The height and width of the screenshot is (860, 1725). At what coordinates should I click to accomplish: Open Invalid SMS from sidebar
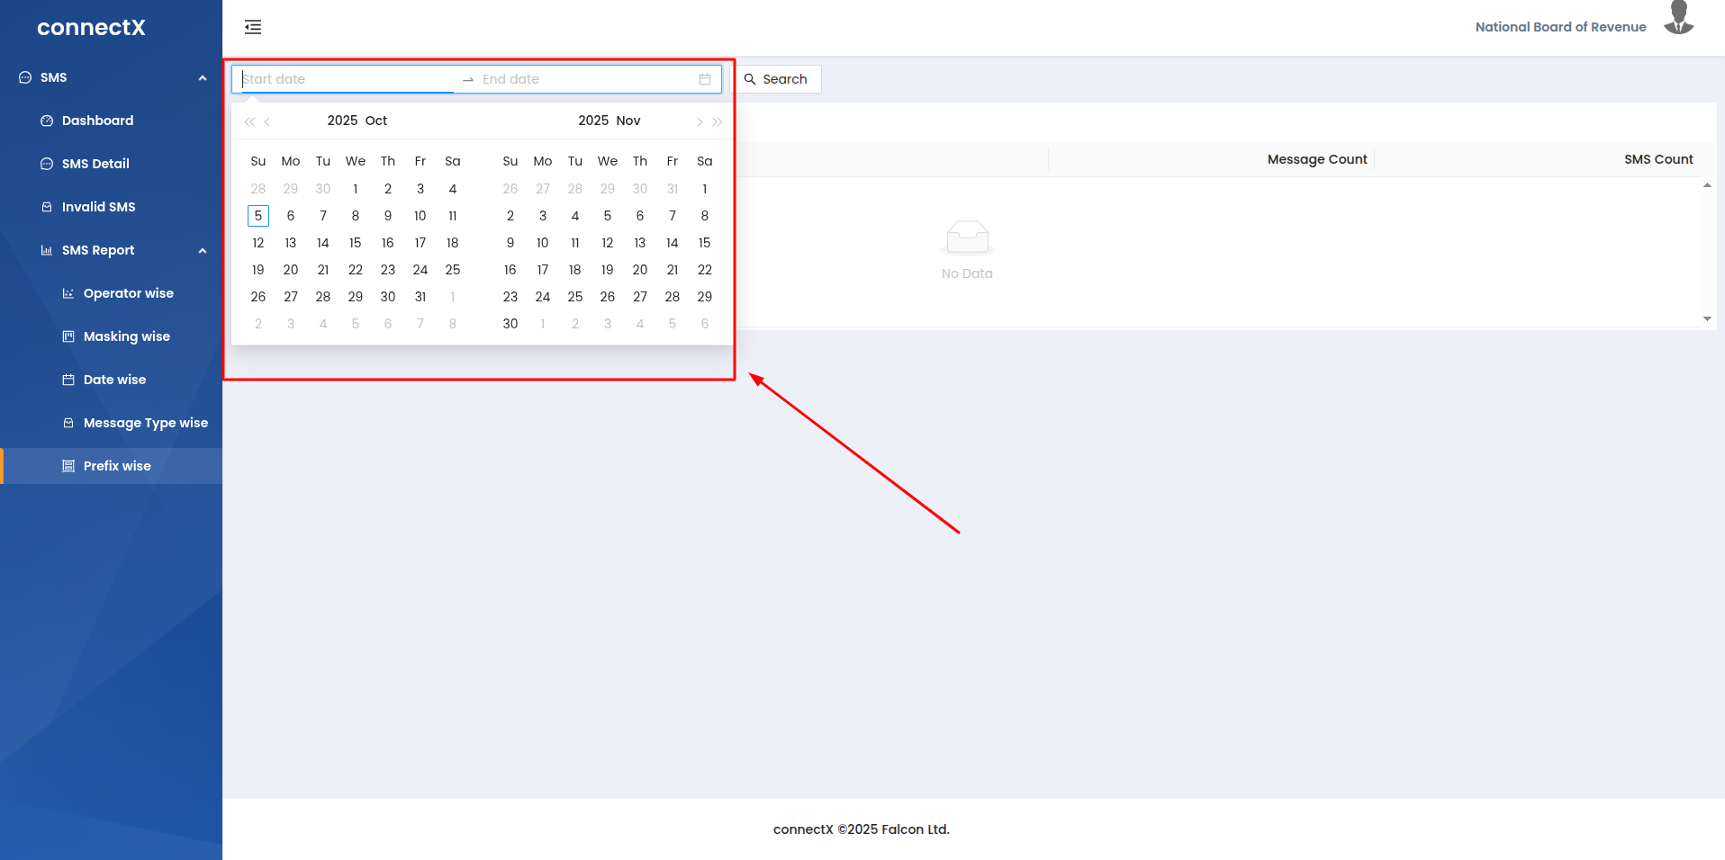pos(98,207)
